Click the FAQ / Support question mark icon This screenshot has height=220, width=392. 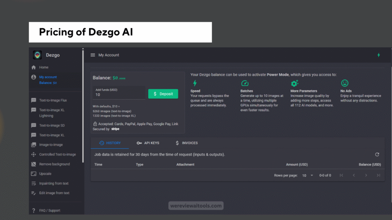coord(34,210)
